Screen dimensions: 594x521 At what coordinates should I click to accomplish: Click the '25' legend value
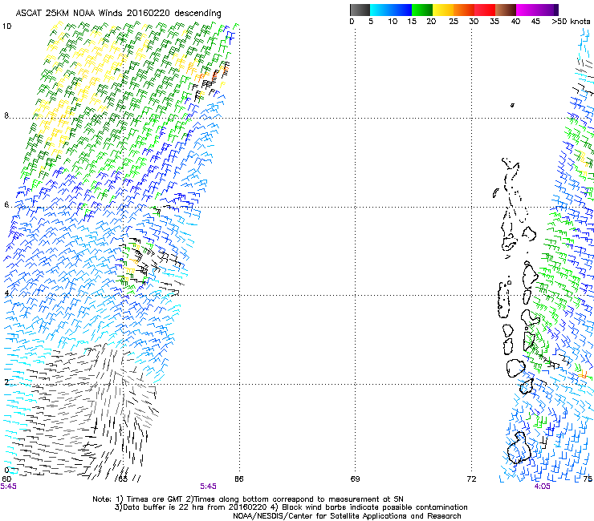[454, 22]
